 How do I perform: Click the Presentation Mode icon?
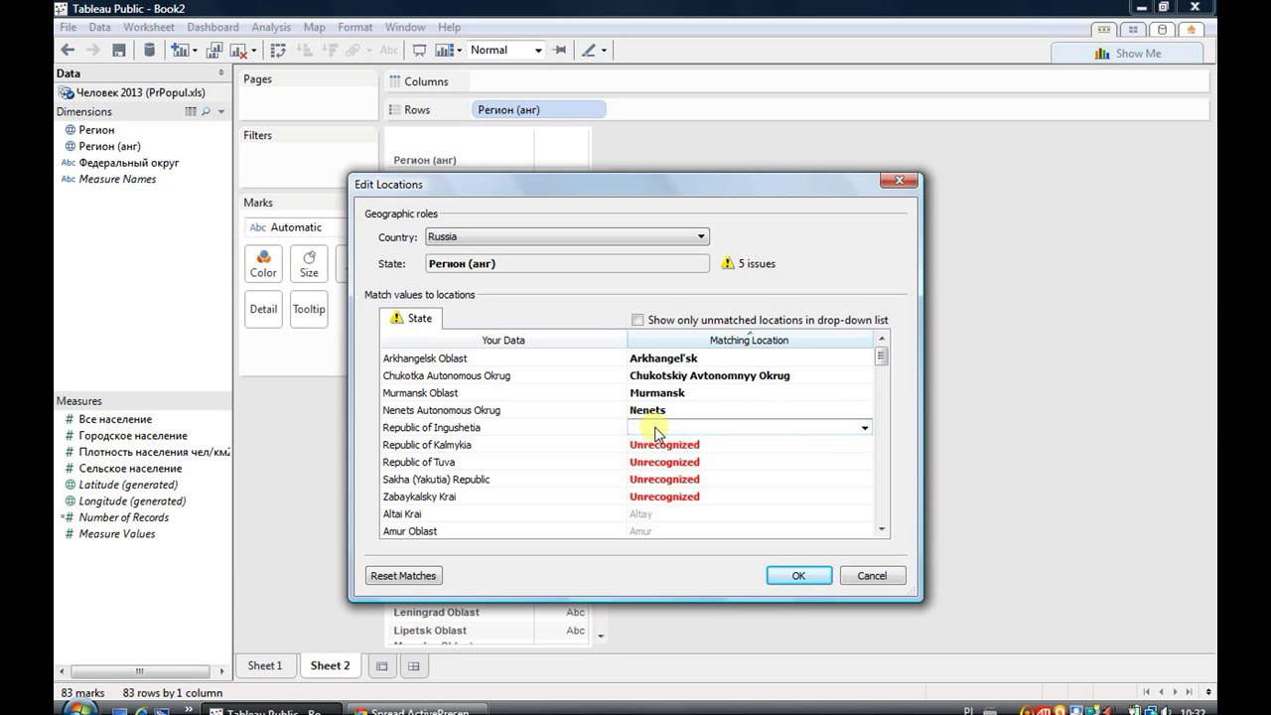click(x=420, y=51)
